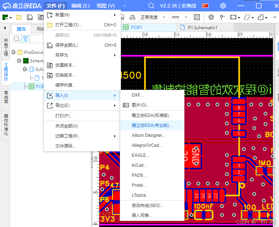The width and height of the screenshot is (279, 227).
Task: Select the test point pin tool icon
Action: (x=222, y=17)
